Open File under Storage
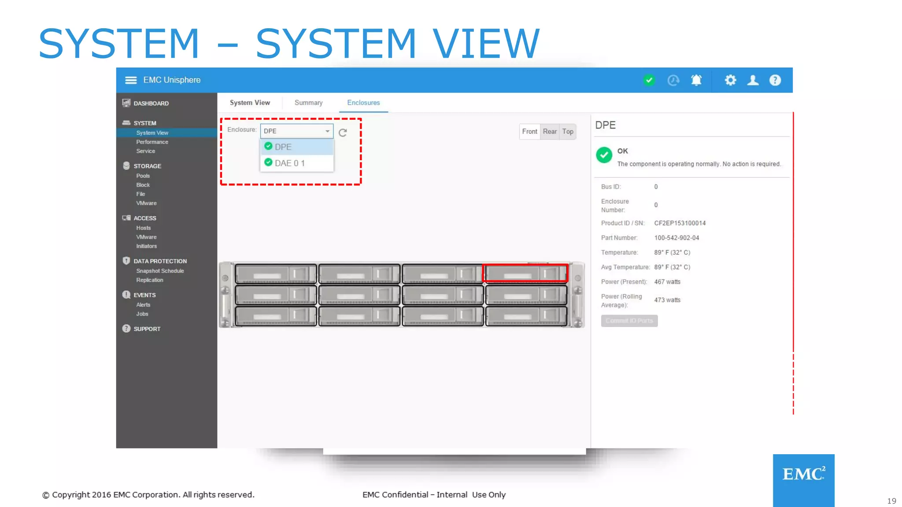Viewport: 902px width, 507px height. pyautogui.click(x=140, y=194)
